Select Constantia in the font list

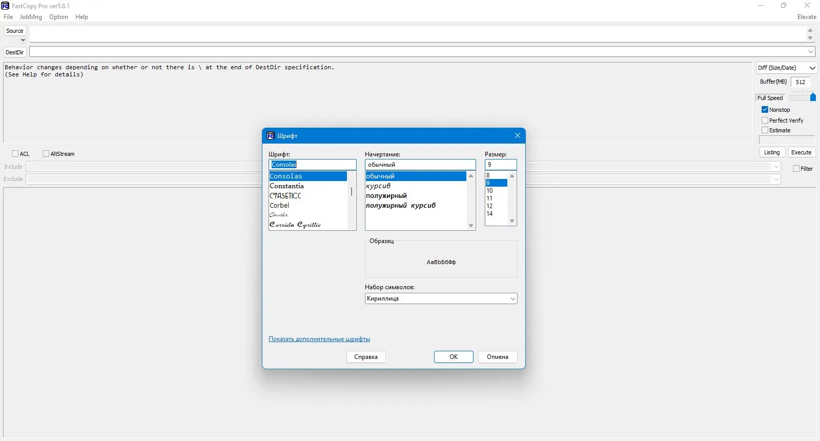coord(308,186)
